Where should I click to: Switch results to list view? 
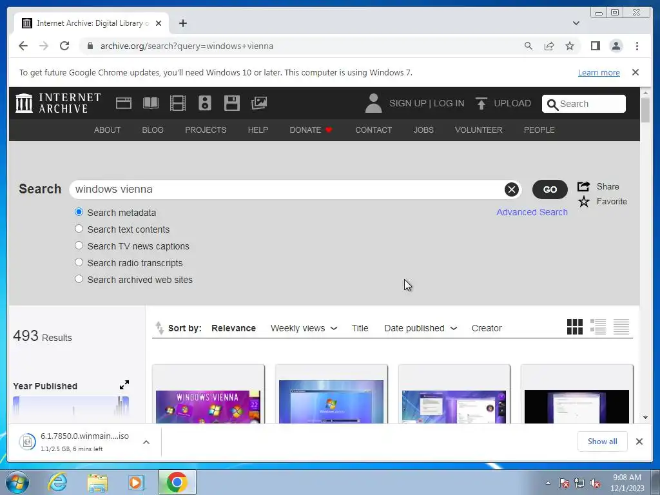(x=597, y=327)
